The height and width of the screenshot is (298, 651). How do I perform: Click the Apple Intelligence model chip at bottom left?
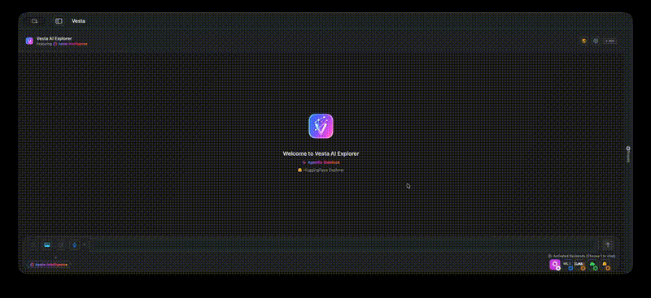click(x=49, y=265)
